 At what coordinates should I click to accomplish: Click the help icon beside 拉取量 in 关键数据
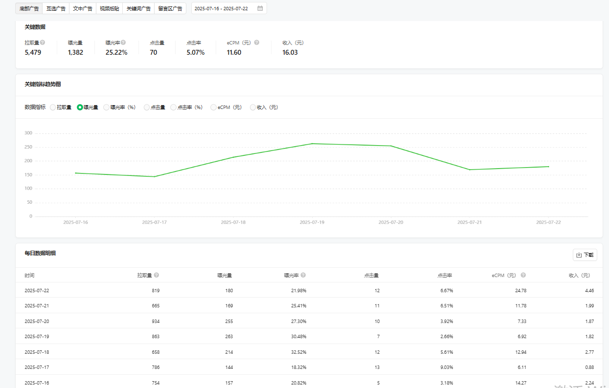point(43,43)
